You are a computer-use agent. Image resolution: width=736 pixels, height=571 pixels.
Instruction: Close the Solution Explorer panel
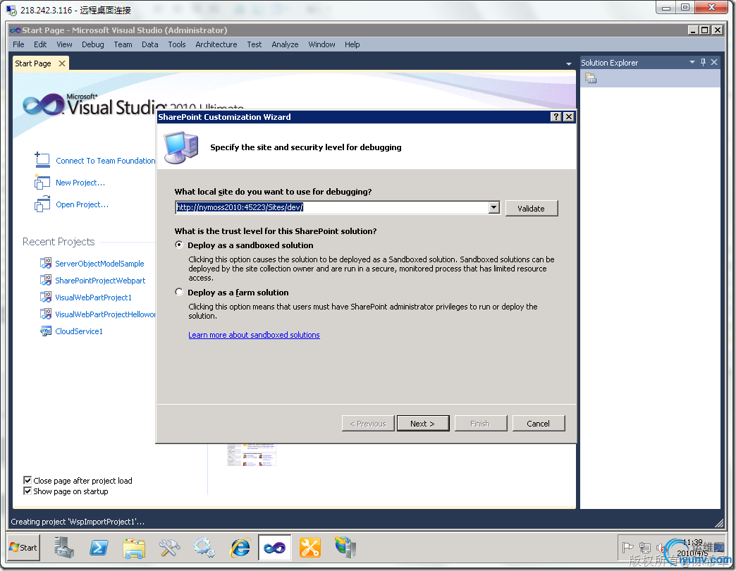[714, 62]
